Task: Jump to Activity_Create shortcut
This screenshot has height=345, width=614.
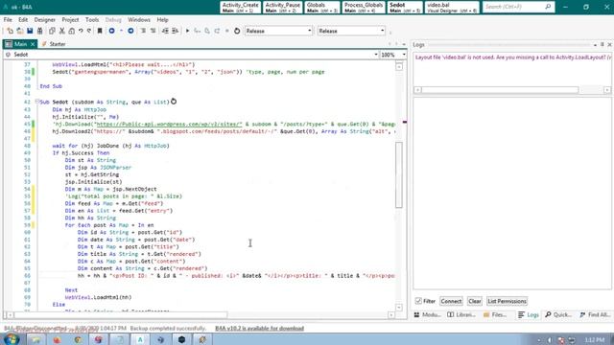Action: 241,7
